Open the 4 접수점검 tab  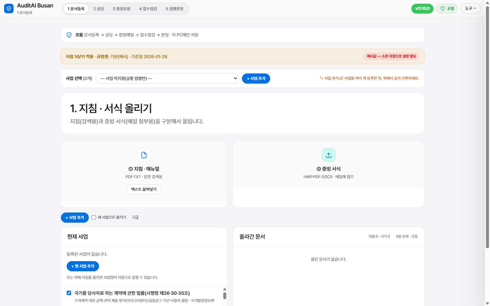point(148,9)
